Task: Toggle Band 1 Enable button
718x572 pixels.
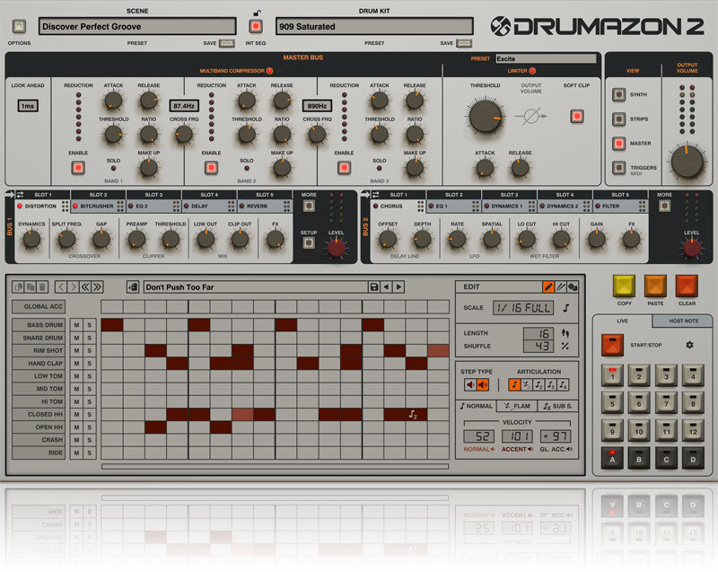Action: [x=78, y=168]
